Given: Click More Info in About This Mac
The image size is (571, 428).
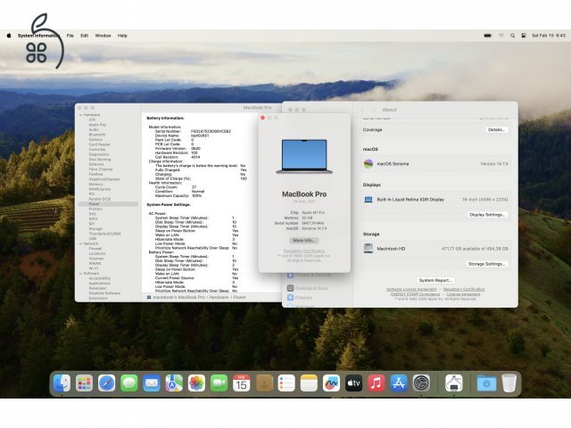Looking at the screenshot, I should click(x=304, y=241).
